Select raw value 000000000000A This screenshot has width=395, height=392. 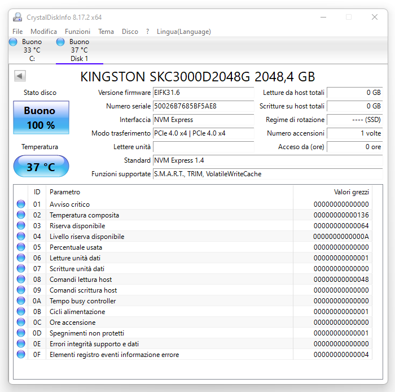(341, 237)
